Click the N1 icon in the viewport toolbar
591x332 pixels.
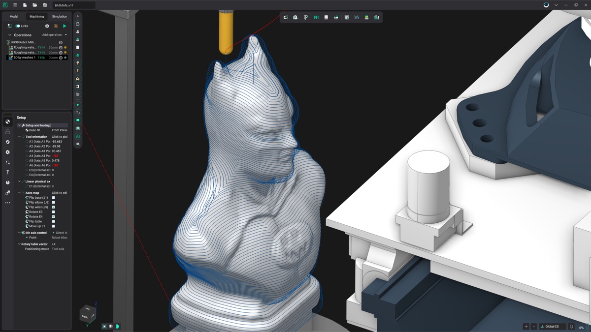coord(316,17)
